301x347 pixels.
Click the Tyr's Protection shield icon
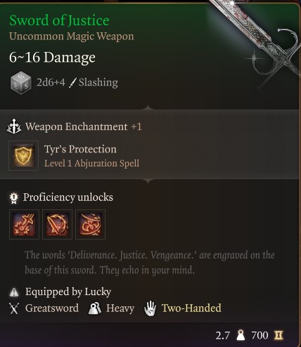click(x=23, y=155)
